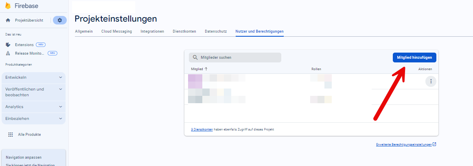Click the external link icon beside Erweiterte Berechtigungseinstellungen
The height and width of the screenshot is (166, 473).
[434, 144]
